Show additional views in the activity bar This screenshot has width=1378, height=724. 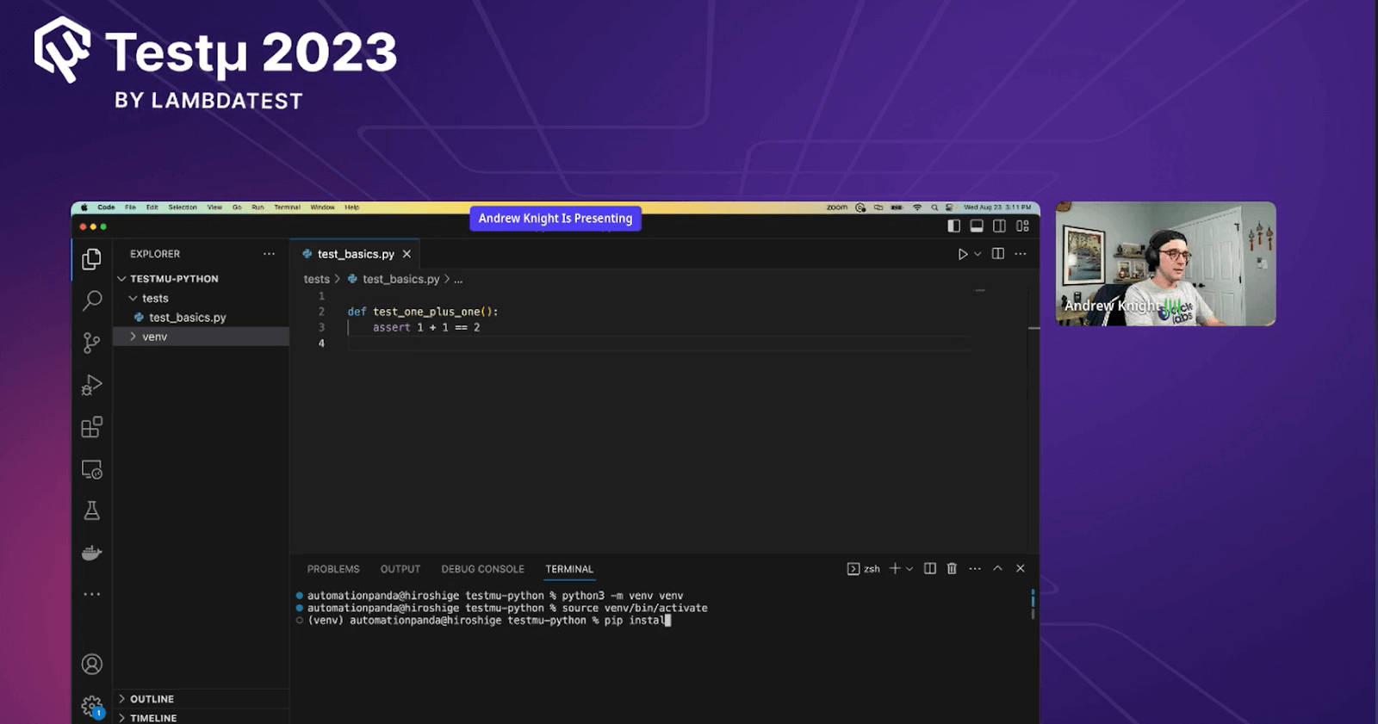pos(91,594)
